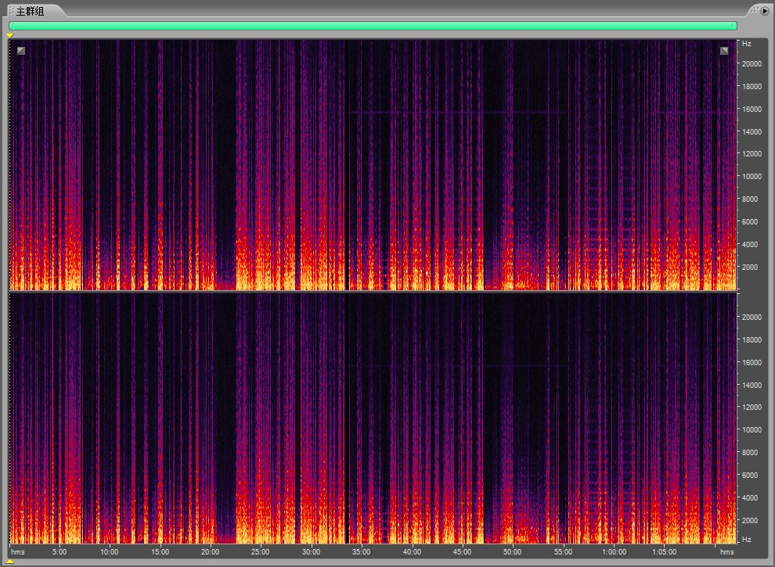Click the 45:00 mark on the time ruler

(462, 551)
